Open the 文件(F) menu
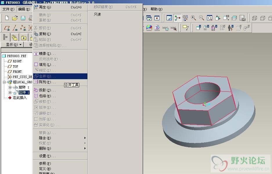 8,9
